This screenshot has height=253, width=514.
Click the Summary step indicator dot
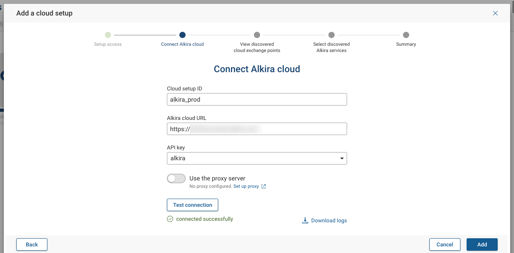coord(406,35)
